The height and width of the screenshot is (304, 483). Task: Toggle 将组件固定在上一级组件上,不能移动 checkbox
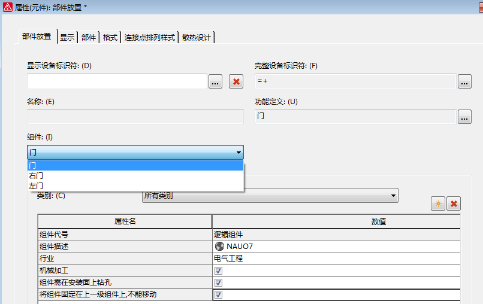(x=218, y=294)
